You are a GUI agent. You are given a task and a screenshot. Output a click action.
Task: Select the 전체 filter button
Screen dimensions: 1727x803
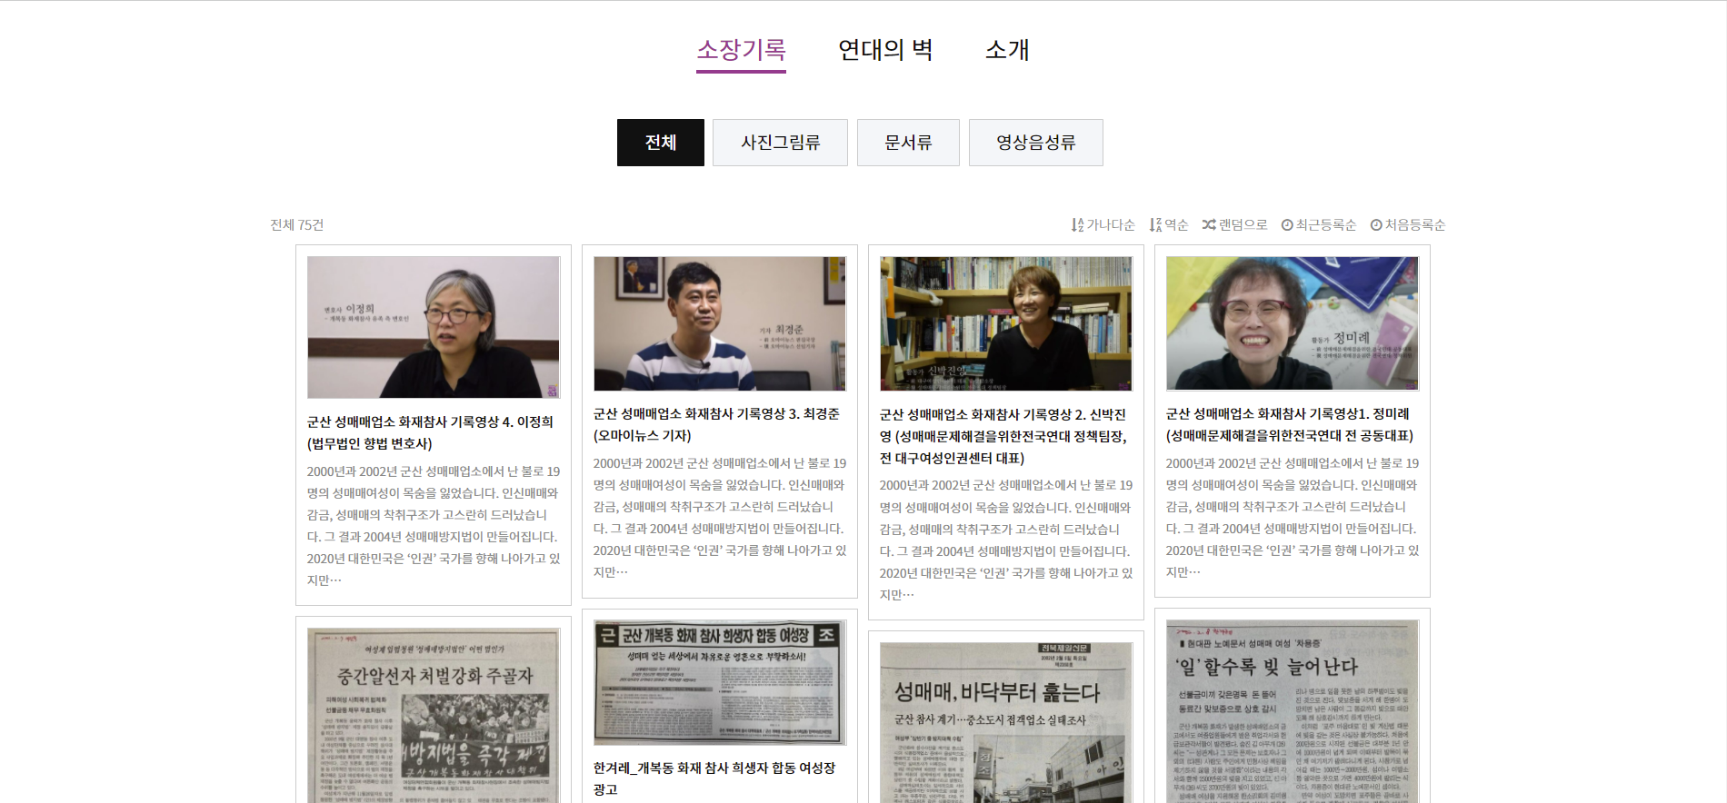pos(660,143)
